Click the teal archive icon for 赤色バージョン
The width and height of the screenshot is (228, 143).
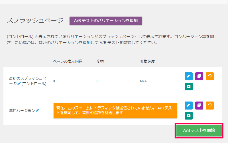click(x=189, y=116)
